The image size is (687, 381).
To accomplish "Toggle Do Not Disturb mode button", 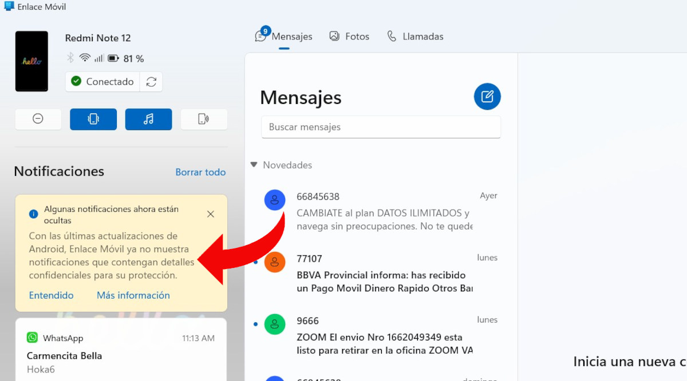I will [38, 119].
